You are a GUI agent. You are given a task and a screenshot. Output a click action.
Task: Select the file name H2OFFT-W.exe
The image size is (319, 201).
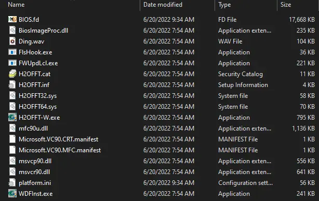click(39, 118)
